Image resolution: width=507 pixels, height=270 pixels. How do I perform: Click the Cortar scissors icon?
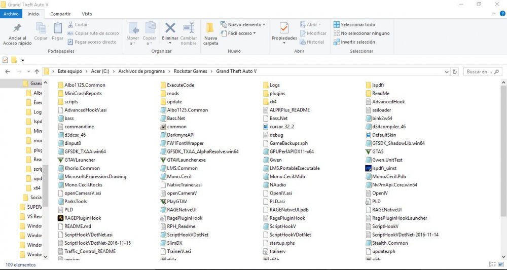coord(70,24)
